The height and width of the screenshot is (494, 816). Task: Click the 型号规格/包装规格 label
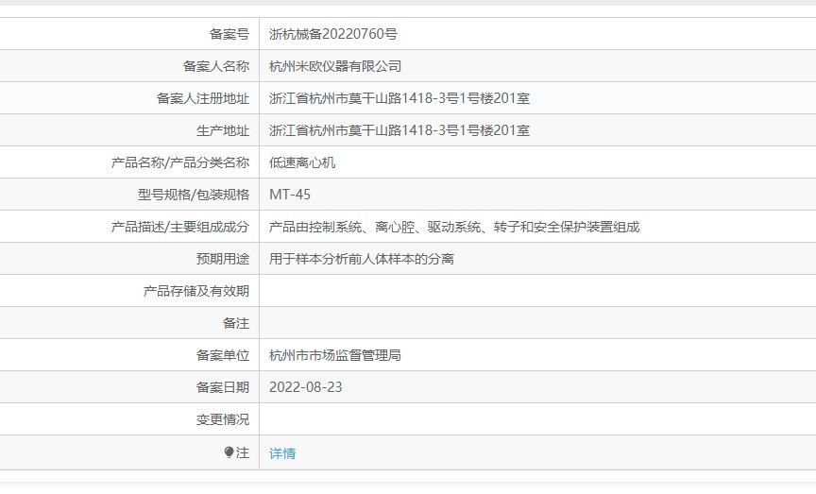(194, 195)
